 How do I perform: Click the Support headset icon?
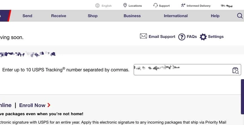[x=155, y=5]
